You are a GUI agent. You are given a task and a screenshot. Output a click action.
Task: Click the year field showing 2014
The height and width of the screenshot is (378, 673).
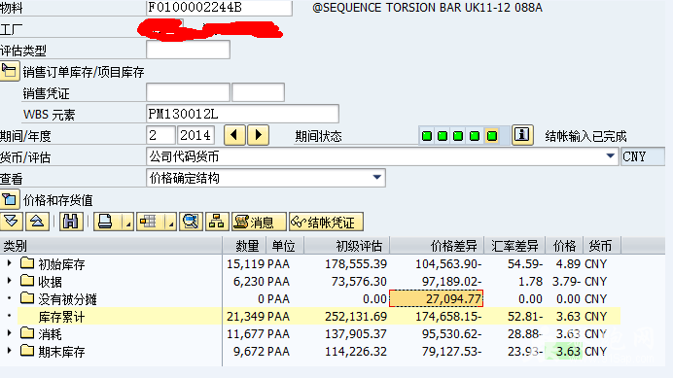point(195,135)
